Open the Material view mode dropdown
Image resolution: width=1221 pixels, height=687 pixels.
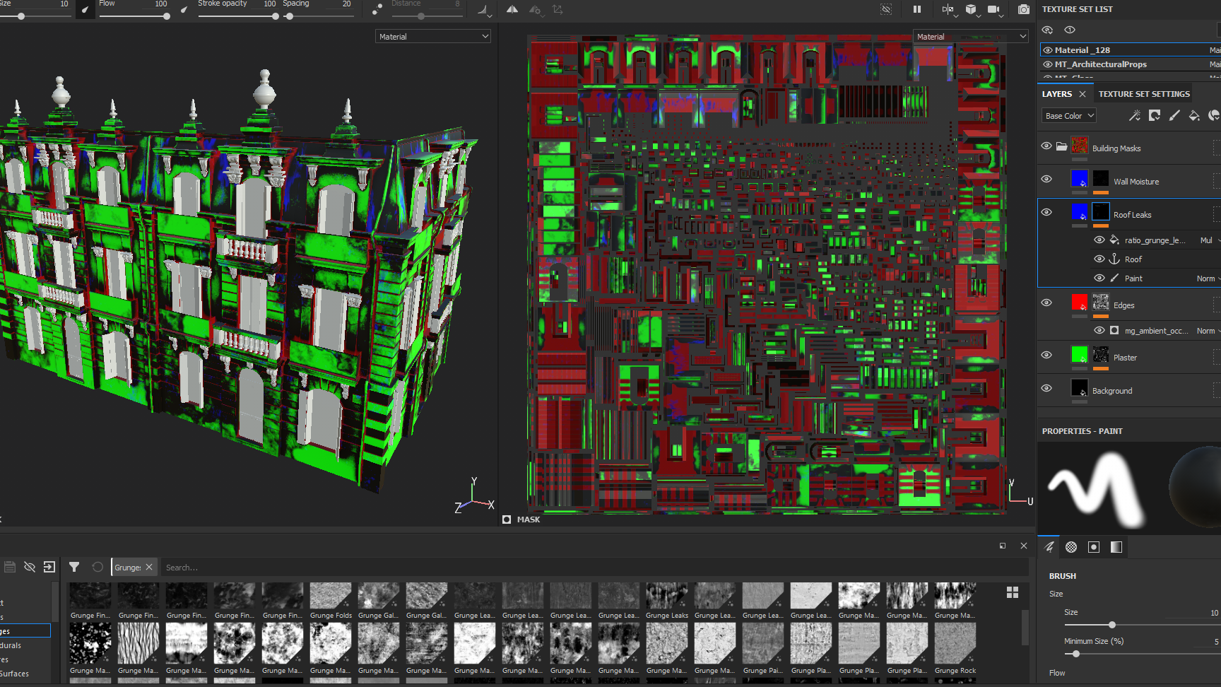coord(432,35)
